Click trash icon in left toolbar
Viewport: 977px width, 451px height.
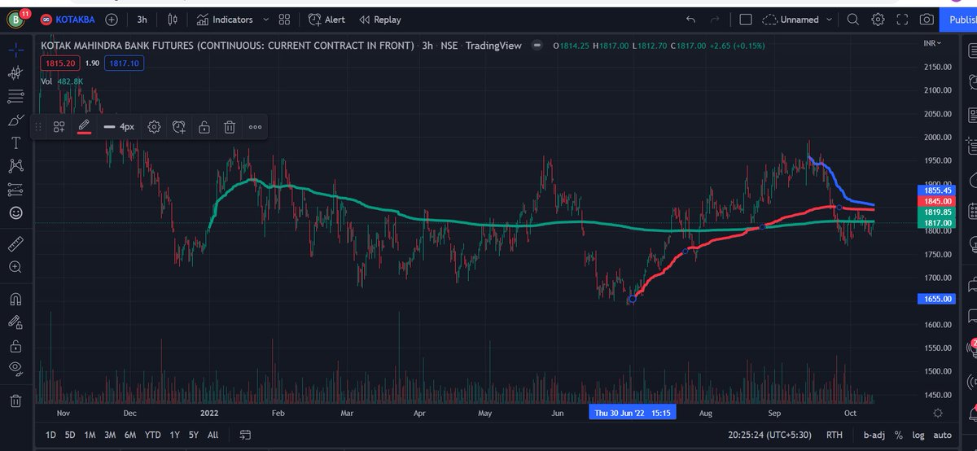15,401
